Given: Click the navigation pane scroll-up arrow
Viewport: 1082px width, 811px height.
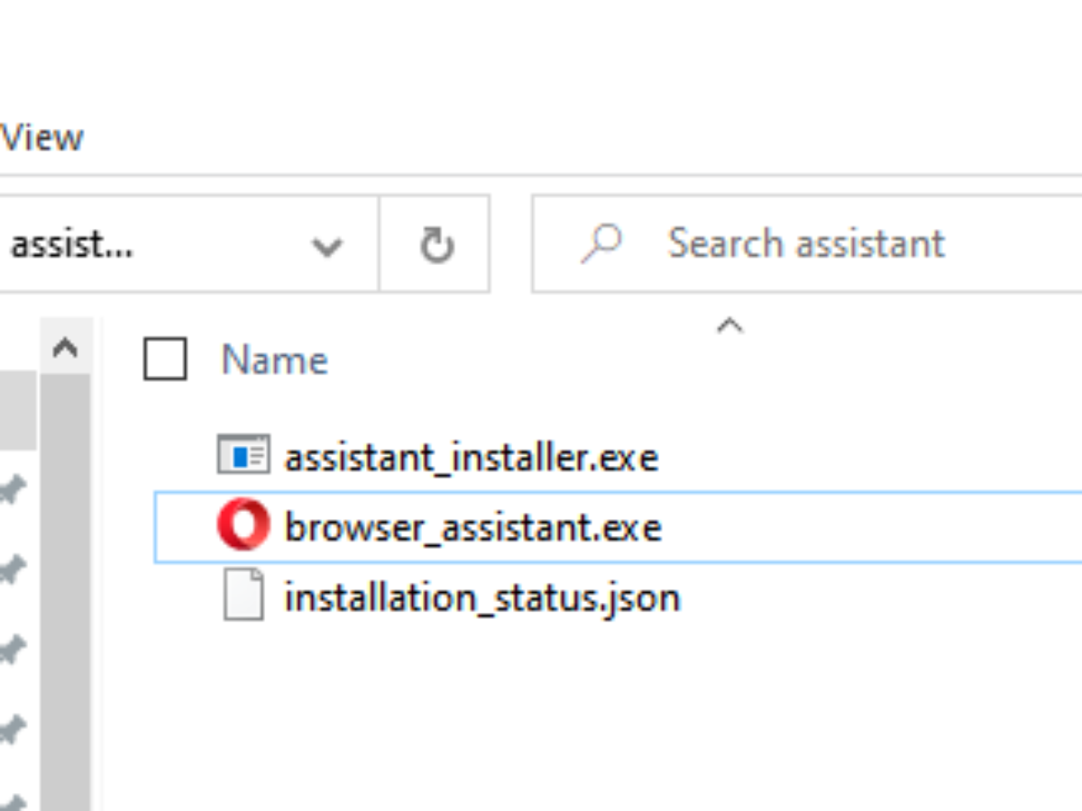Looking at the screenshot, I should click(65, 349).
